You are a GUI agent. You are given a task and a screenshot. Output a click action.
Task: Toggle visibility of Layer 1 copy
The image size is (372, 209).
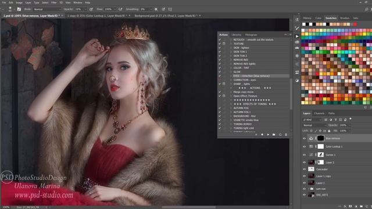tap(305, 176)
